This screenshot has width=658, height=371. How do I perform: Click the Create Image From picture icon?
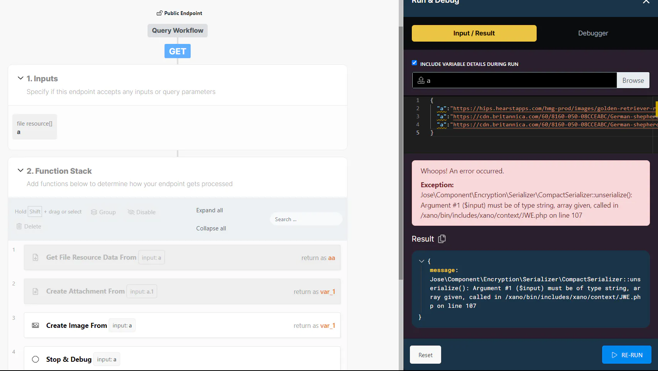click(35, 326)
